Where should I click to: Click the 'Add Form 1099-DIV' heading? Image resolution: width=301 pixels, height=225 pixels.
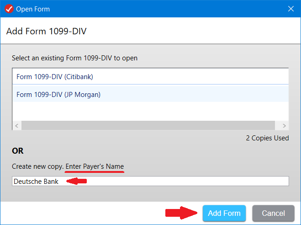tap(47, 31)
